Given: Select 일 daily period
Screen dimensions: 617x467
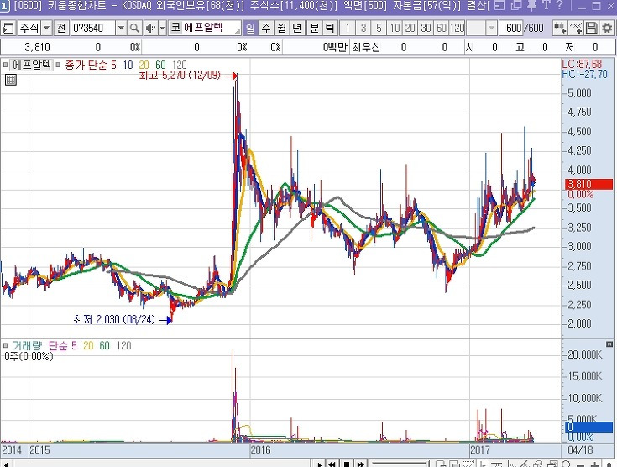Looking at the screenshot, I should click(250, 28).
